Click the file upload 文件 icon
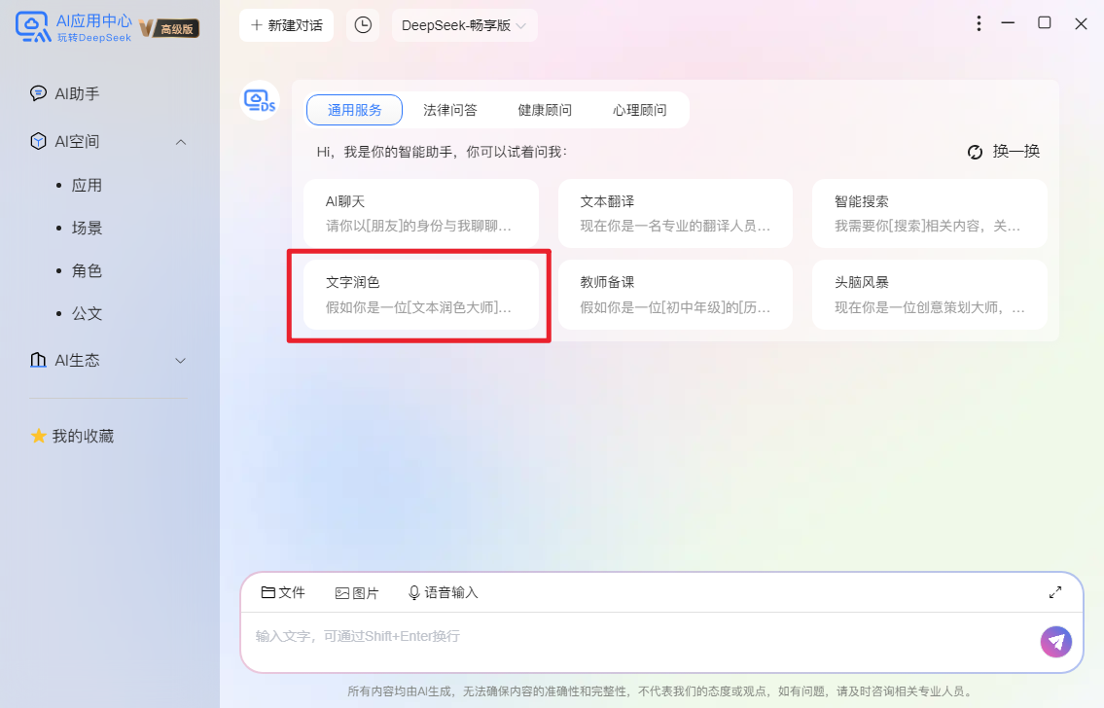This screenshot has width=1104, height=708. (271, 591)
